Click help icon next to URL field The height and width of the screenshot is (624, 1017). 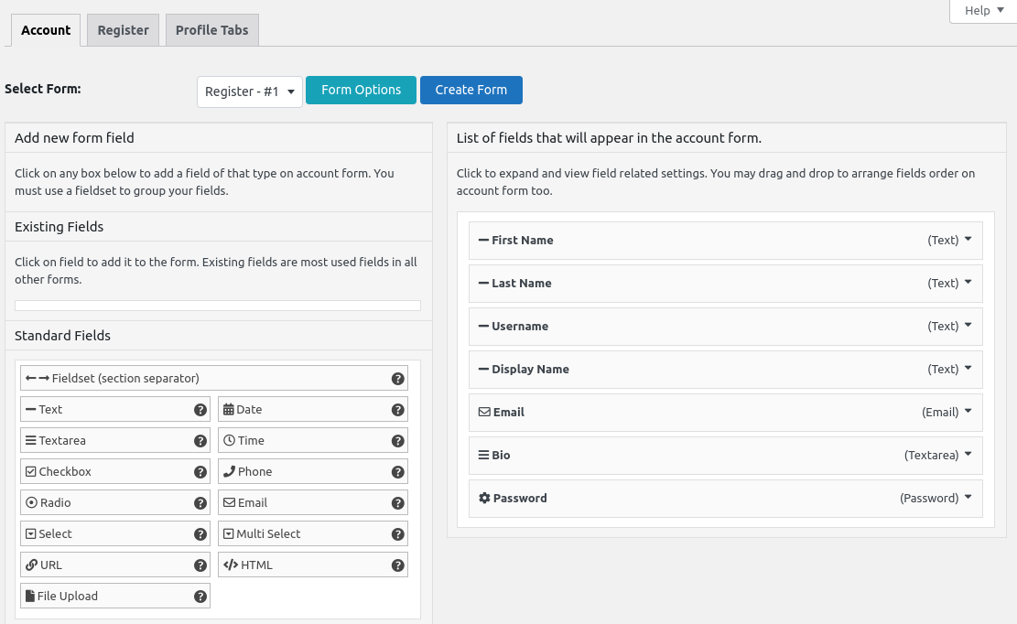click(200, 565)
